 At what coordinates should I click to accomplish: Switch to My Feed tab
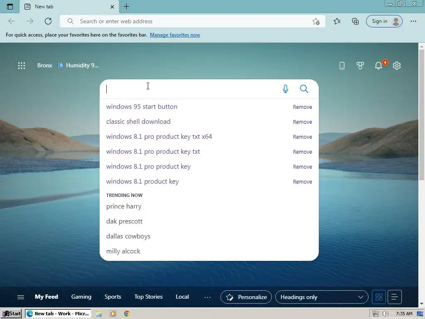point(46,297)
